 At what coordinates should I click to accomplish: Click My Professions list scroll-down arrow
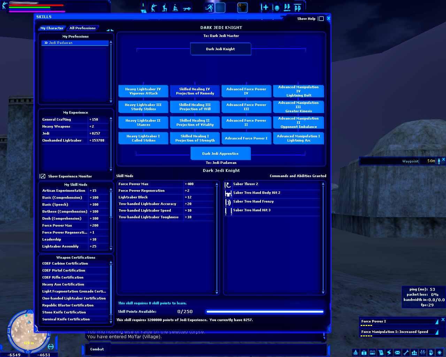point(111,101)
